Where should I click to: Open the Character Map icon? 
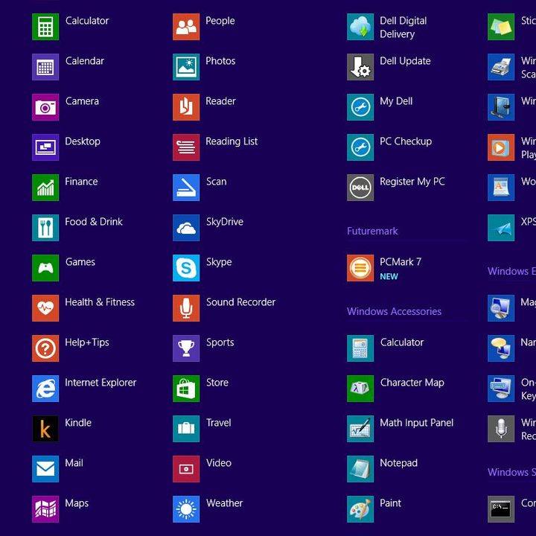[360, 389]
